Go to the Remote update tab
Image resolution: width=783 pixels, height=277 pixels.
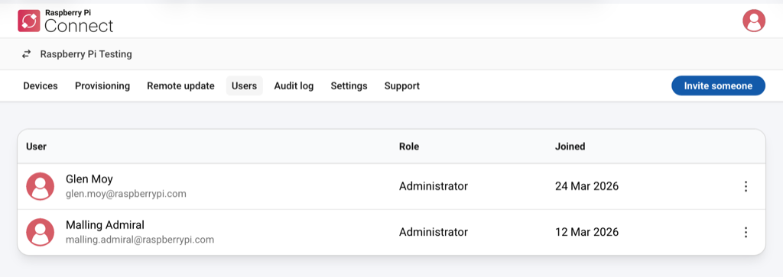pyautogui.click(x=180, y=85)
